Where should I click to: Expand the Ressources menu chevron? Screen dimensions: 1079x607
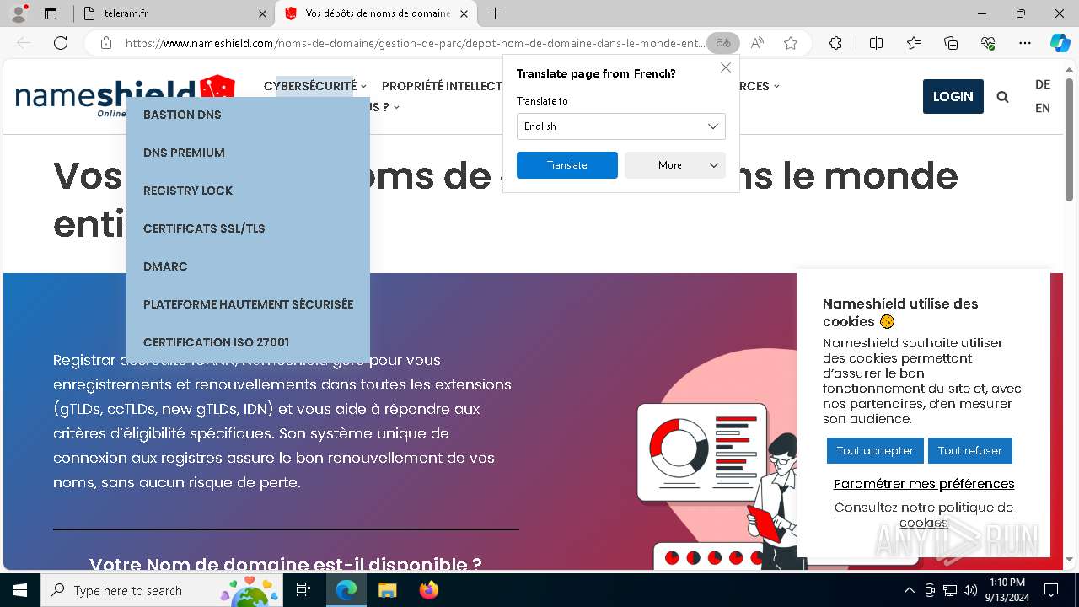tap(776, 86)
